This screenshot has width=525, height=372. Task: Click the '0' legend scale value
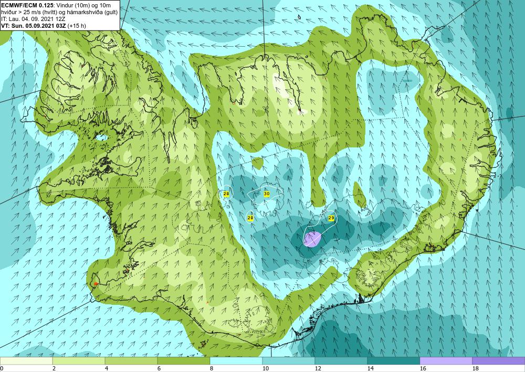click(x=2, y=368)
